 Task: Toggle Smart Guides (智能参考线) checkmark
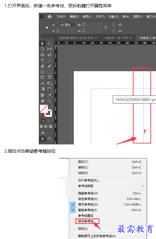point(73,210)
